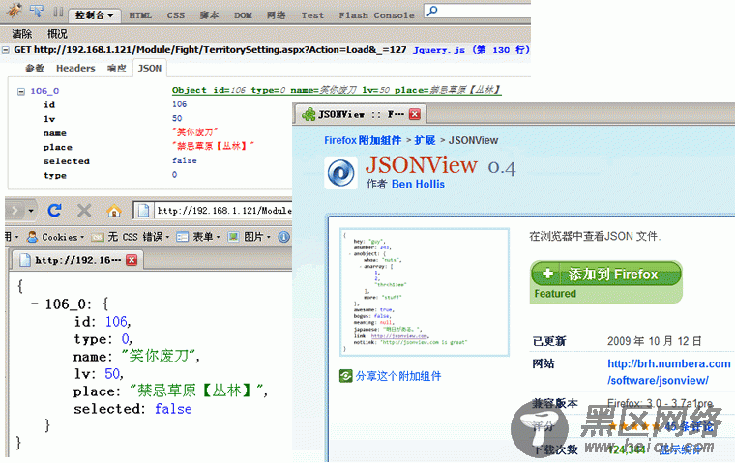Open the Cookies toolbar menu
The image size is (735, 463).
pos(55,237)
